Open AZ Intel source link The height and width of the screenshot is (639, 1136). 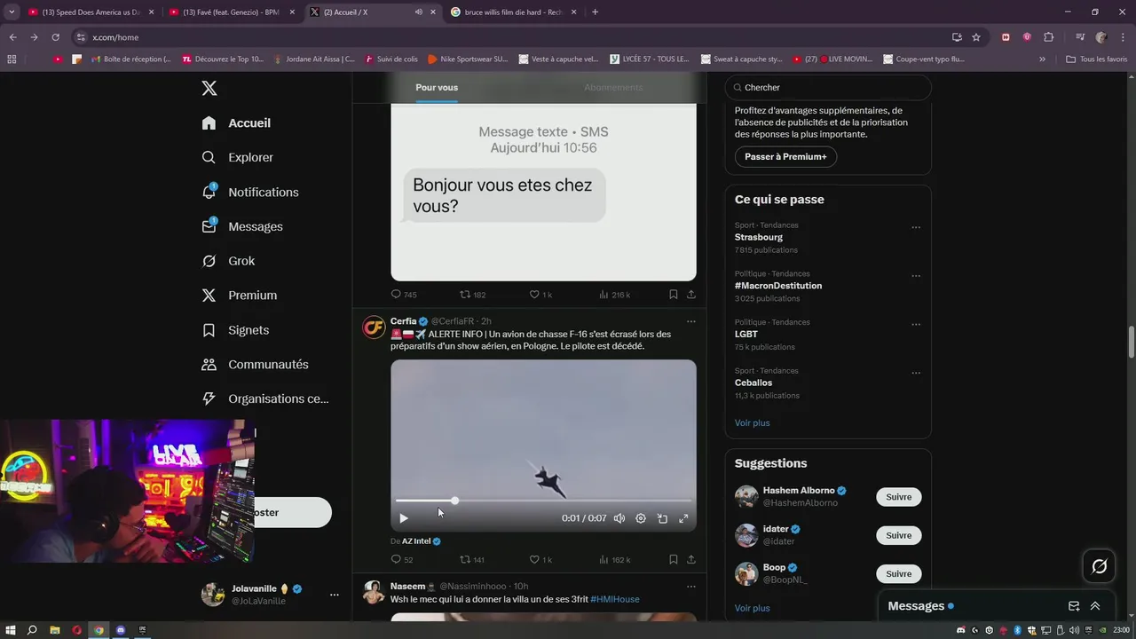pos(416,540)
